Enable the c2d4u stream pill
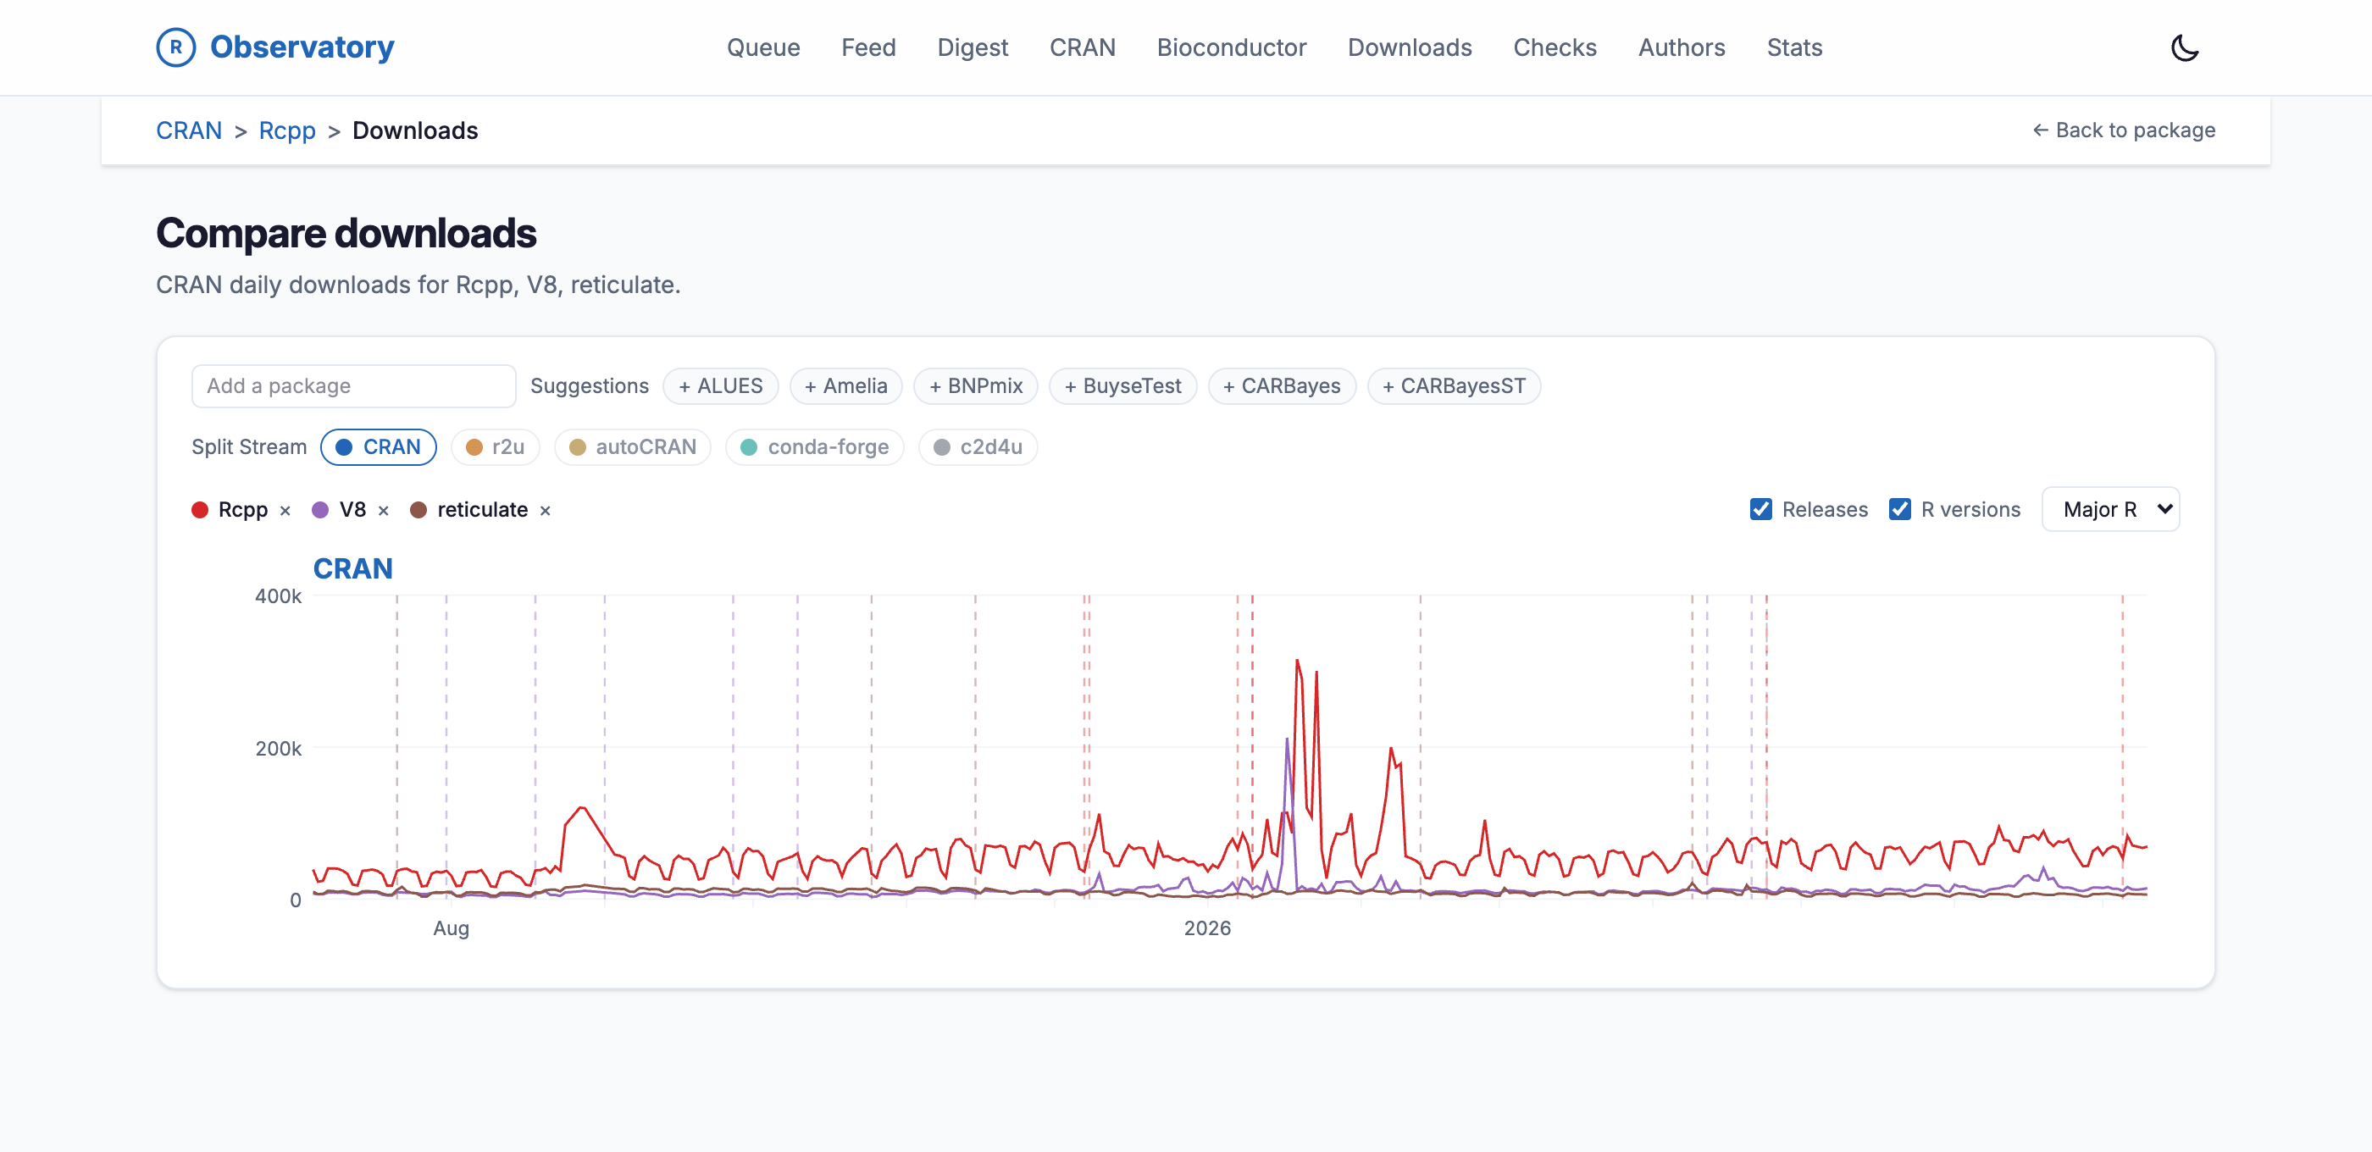The image size is (2372, 1152). click(978, 446)
